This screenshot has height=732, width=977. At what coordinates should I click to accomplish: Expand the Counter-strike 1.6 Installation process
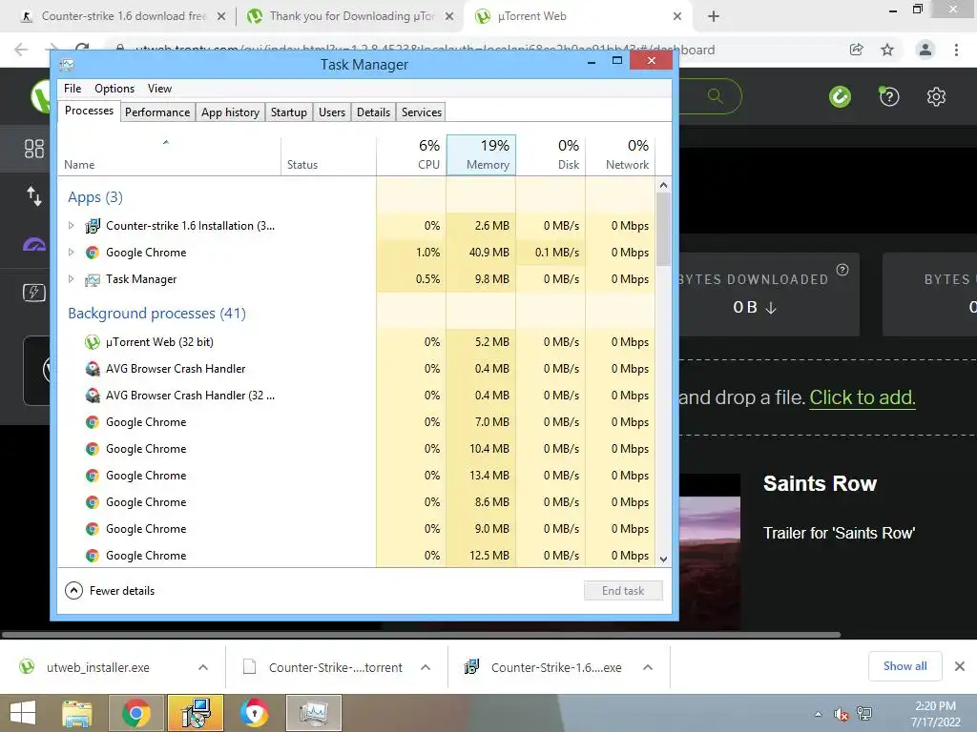[71, 225]
